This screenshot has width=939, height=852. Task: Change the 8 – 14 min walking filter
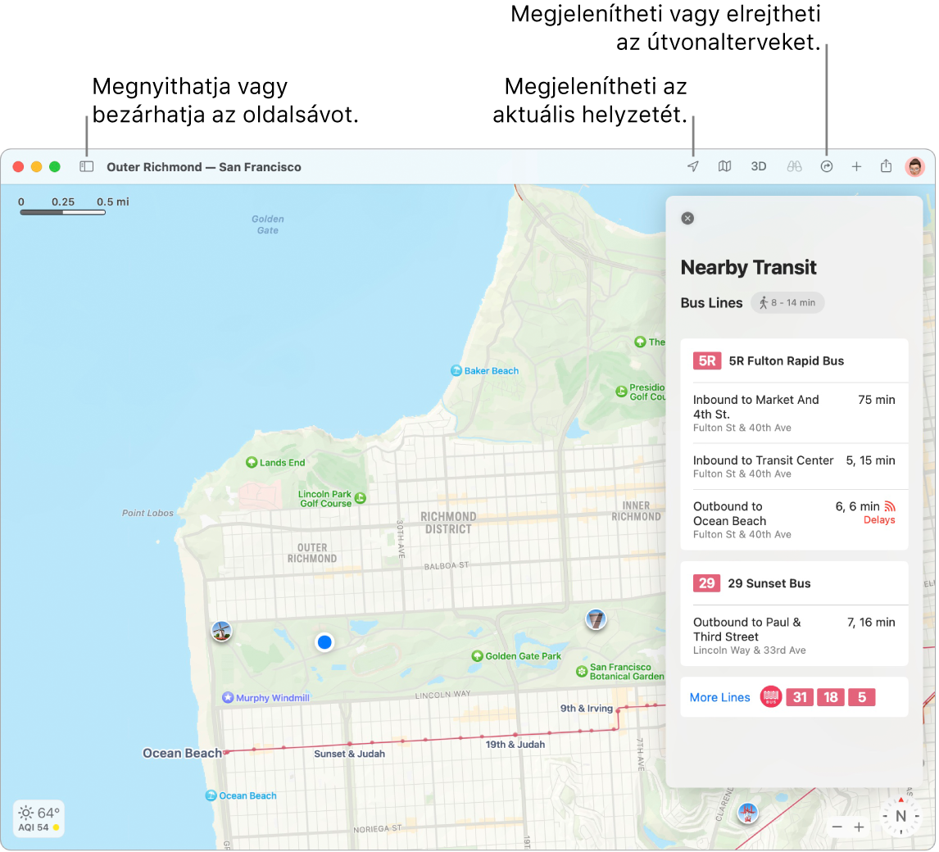pyautogui.click(x=787, y=302)
